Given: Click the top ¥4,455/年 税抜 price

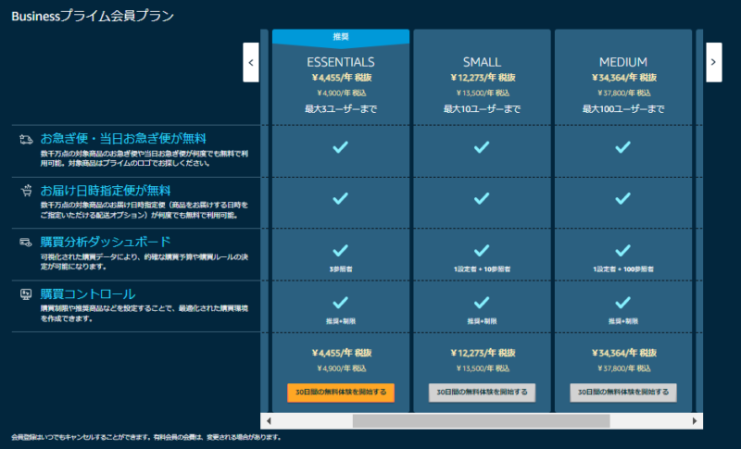Looking at the screenshot, I should [x=341, y=78].
